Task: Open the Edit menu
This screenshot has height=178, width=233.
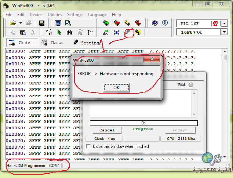Action: coord(21,15)
